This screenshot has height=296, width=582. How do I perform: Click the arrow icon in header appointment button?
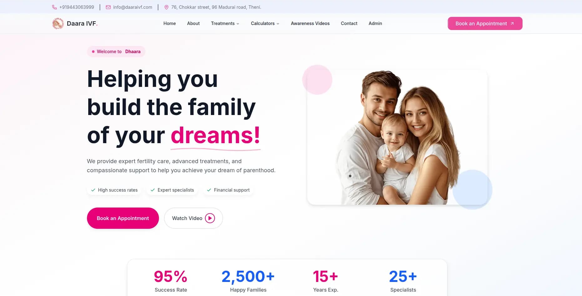click(x=512, y=23)
